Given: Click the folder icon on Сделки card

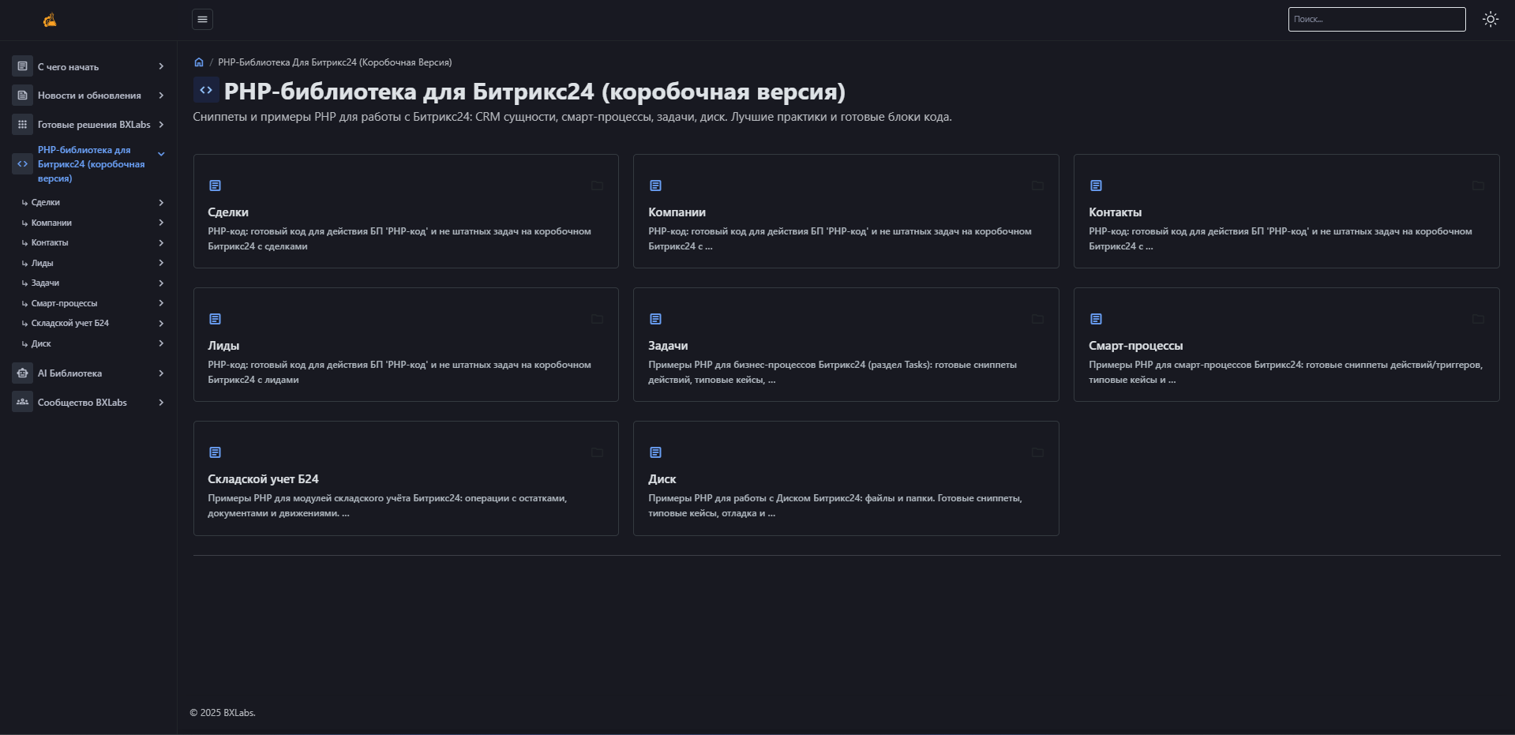Looking at the screenshot, I should pos(597,186).
